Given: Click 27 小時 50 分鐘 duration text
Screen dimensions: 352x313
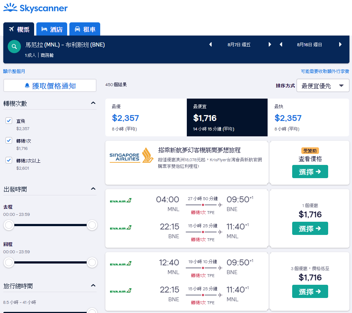Looking at the screenshot, I should coord(203,199).
